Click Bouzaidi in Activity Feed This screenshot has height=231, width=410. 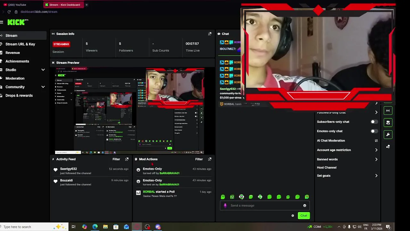[66, 180]
